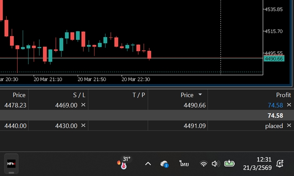
Task: Open the HFM app in taskbar
Action: click(10, 163)
